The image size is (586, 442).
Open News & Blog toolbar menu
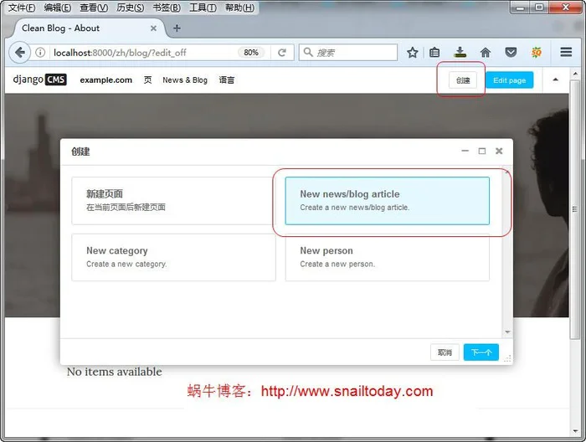tap(185, 80)
